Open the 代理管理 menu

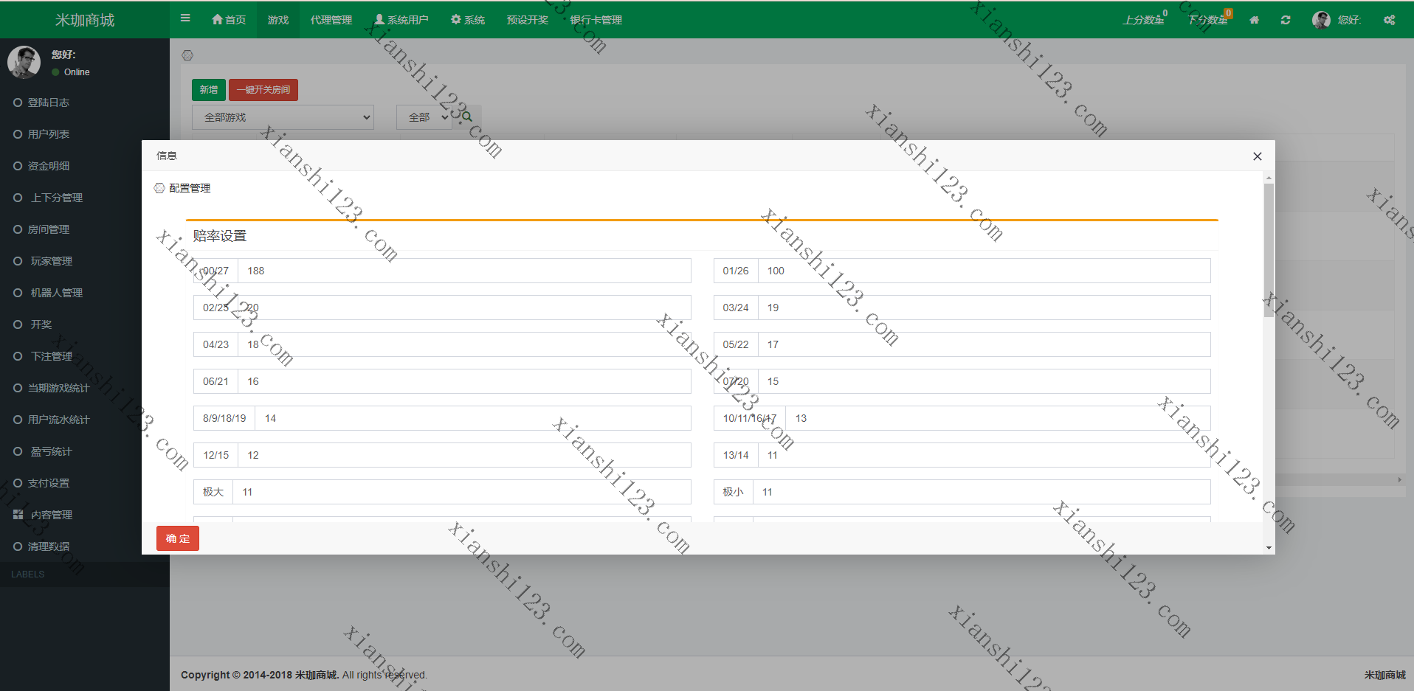(331, 20)
